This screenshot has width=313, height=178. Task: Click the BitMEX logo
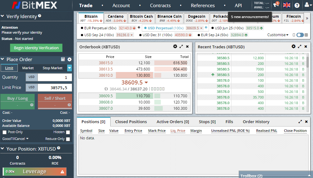(34, 5)
